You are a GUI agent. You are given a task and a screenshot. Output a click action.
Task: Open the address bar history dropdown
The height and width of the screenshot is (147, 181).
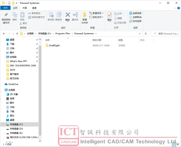click(140, 33)
